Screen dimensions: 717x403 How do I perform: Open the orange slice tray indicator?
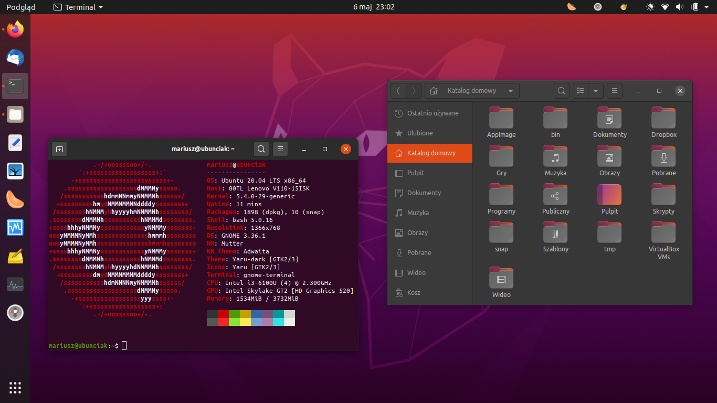572,7
